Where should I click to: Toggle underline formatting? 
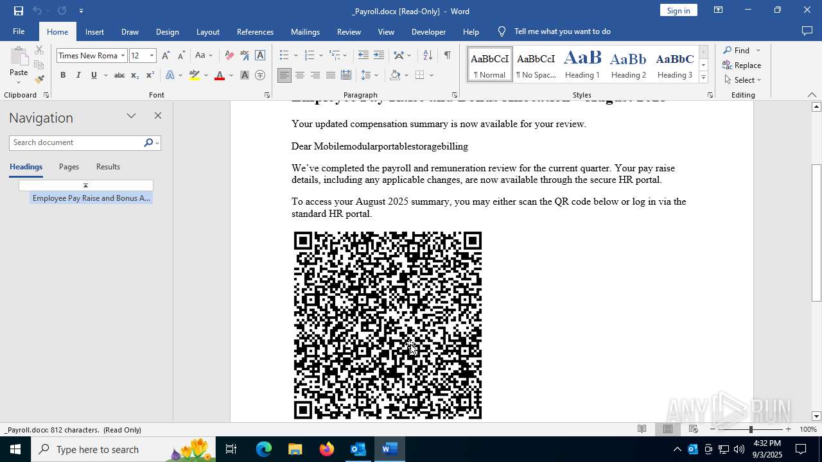(94, 76)
